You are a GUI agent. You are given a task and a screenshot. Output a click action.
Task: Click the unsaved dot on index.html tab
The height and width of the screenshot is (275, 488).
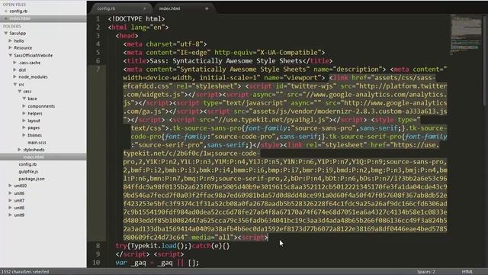coord(207,8)
